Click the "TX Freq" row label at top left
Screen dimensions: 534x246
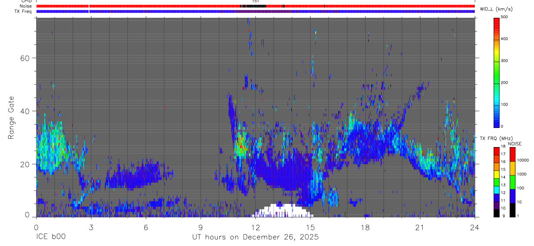coord(23,11)
